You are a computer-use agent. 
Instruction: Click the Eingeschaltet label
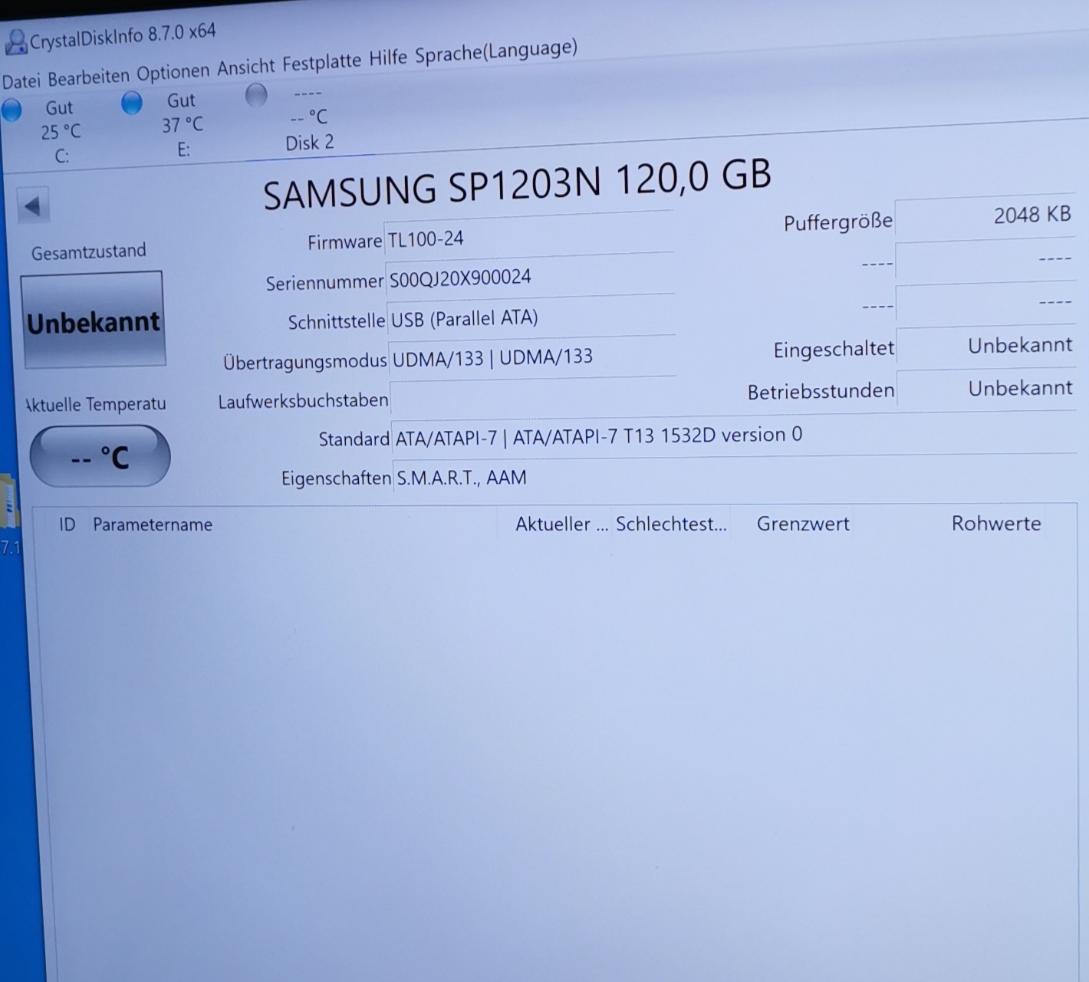[x=834, y=350]
